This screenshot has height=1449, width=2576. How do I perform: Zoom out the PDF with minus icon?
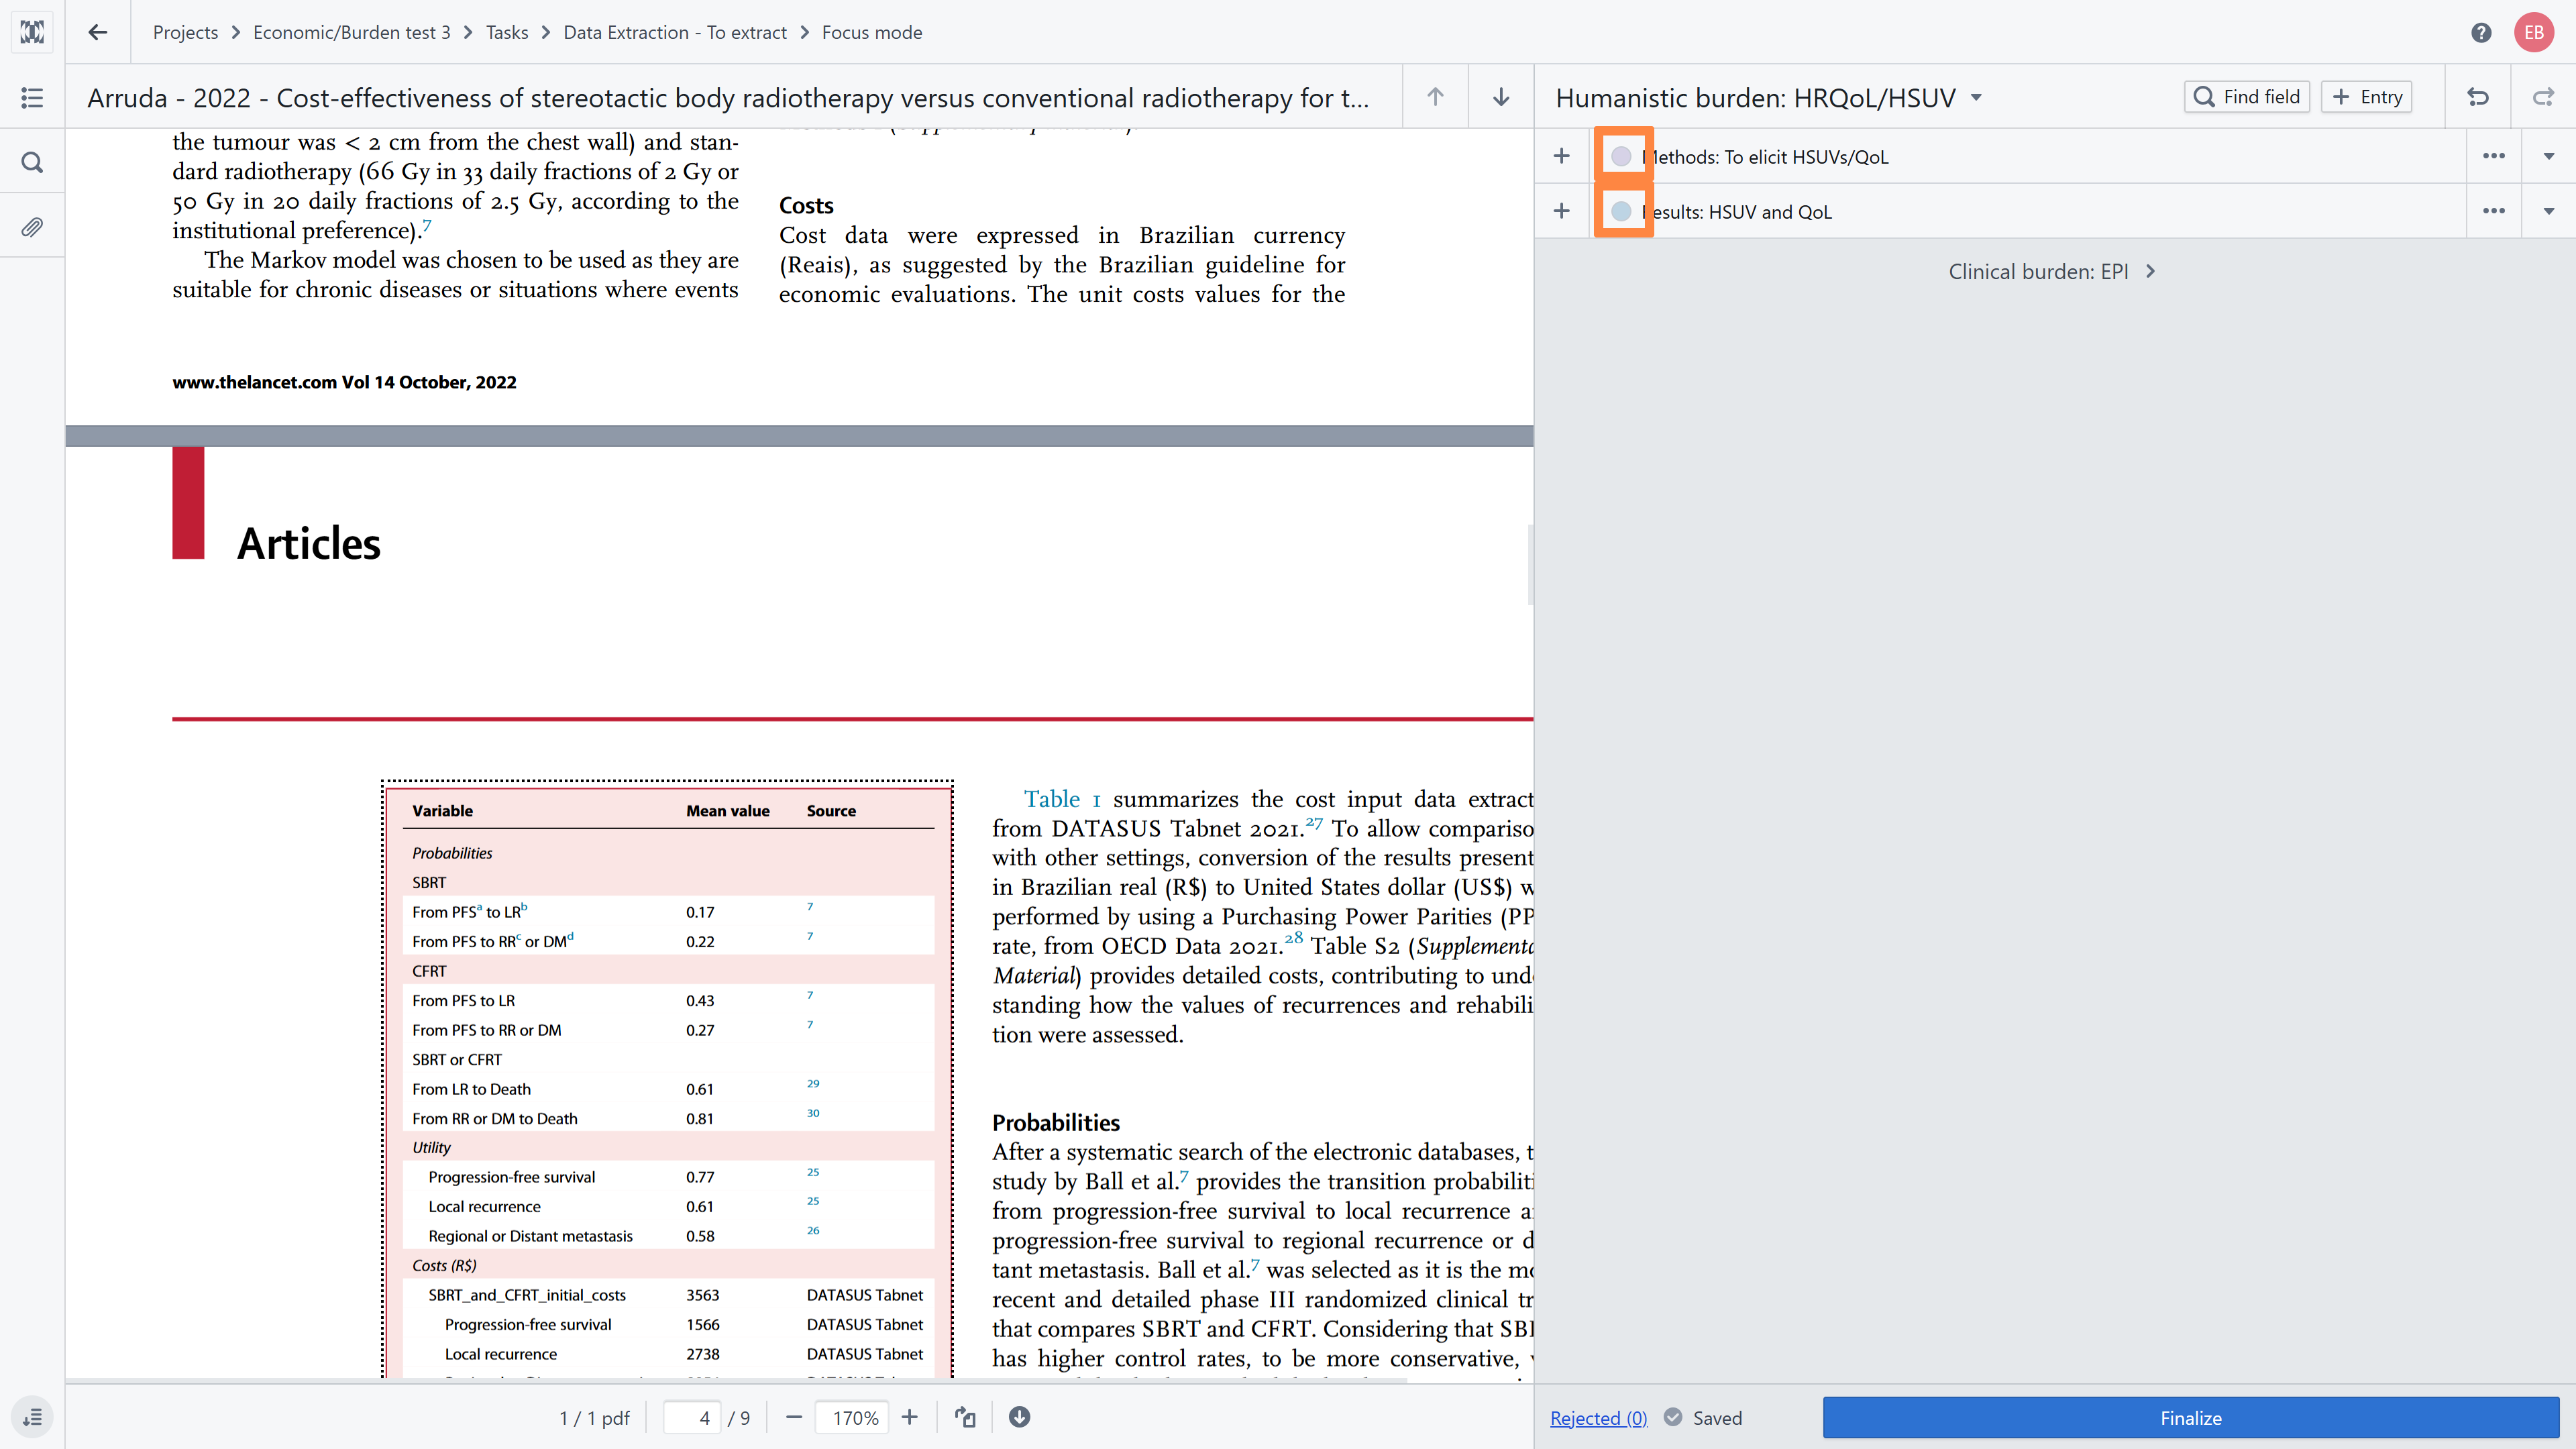coord(794,1417)
